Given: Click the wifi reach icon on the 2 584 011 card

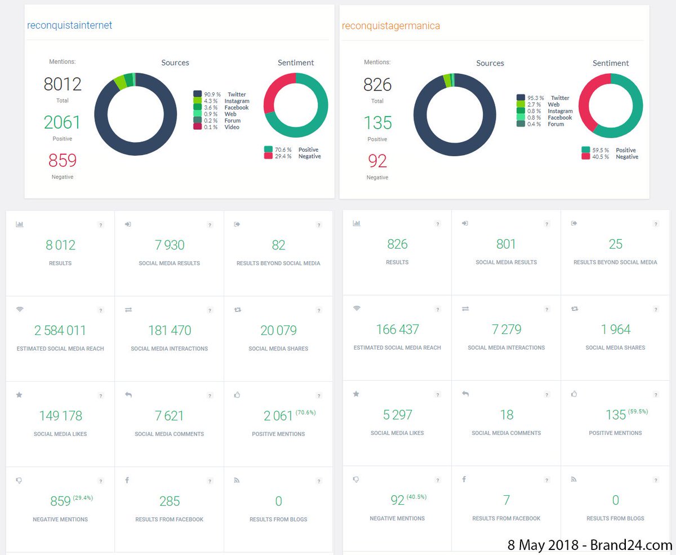Looking at the screenshot, I should pos(20,309).
